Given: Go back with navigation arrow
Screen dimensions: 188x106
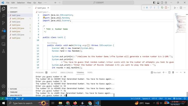Looking at the screenshot, I should [x=56, y=3].
